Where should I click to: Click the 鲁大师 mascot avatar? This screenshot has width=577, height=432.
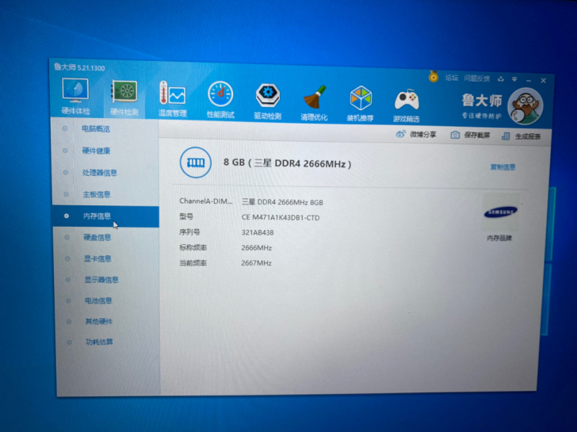[525, 107]
